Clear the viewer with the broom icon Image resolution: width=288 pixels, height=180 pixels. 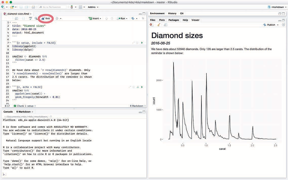[x=159, y=25]
